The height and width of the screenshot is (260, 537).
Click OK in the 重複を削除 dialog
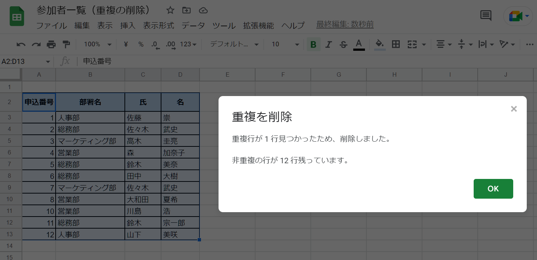[493, 188]
